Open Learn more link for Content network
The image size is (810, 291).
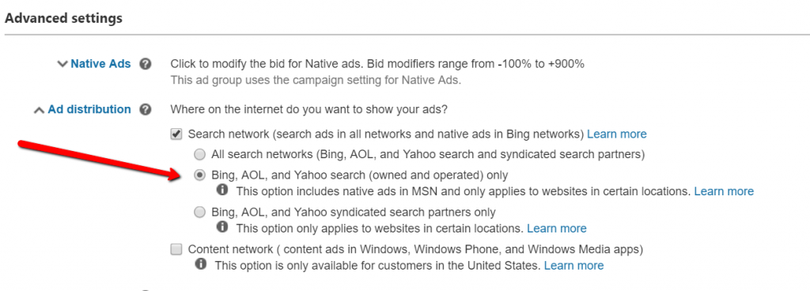click(574, 266)
